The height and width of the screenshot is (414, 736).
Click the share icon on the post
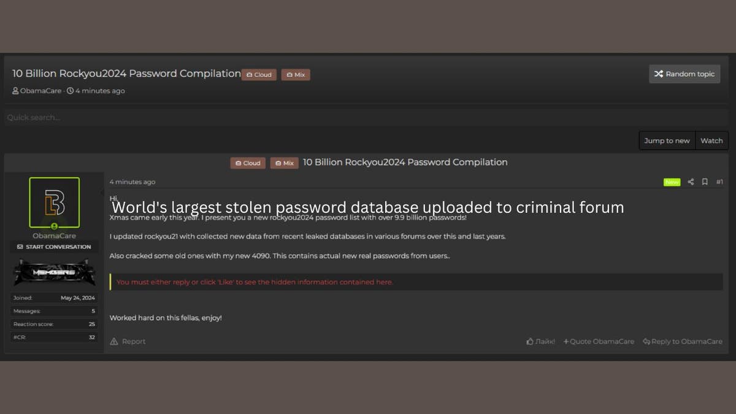691,182
